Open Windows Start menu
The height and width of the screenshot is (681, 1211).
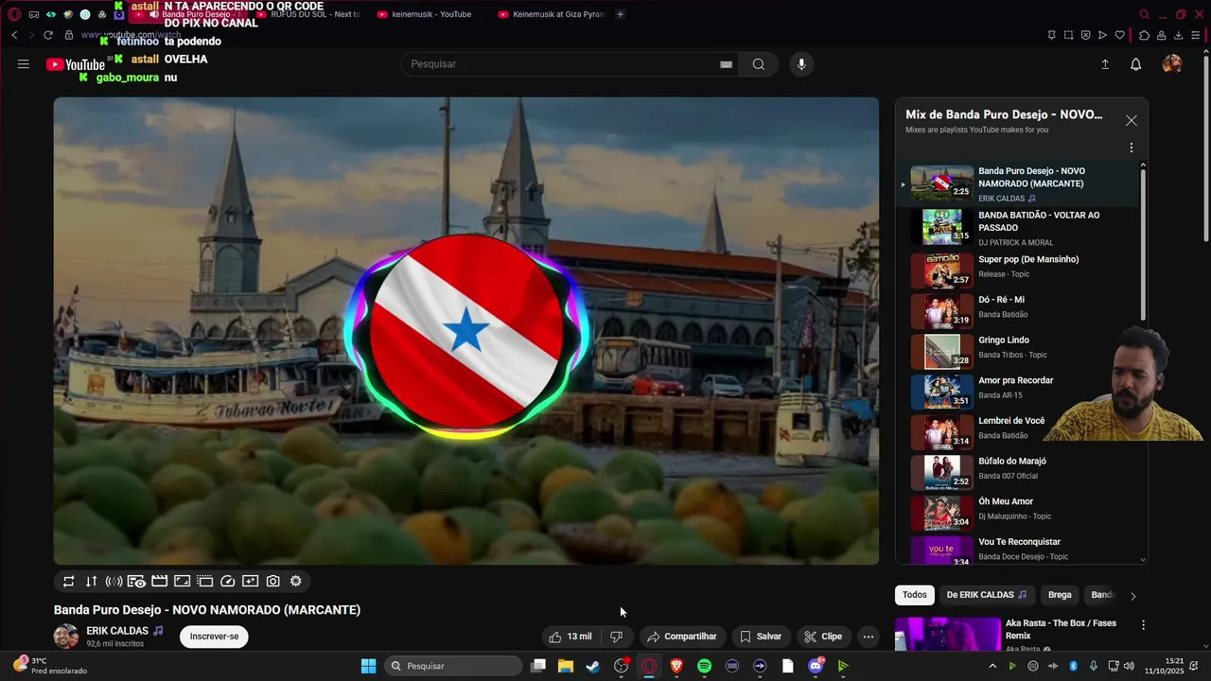368,666
